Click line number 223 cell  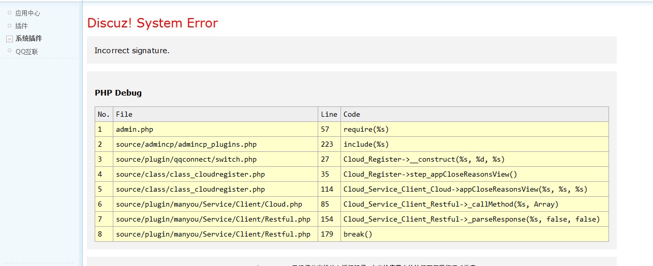click(329, 144)
